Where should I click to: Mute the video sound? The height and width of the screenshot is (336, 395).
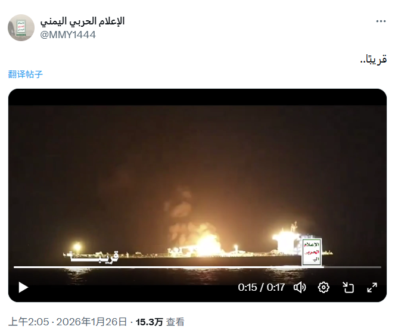click(300, 287)
